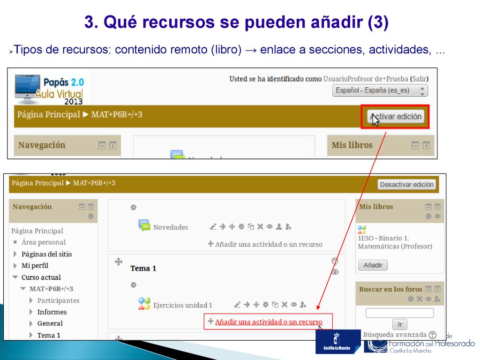Click the Ejercicios unidad 1 shapes icon
The image size is (480, 360).
tap(144, 304)
